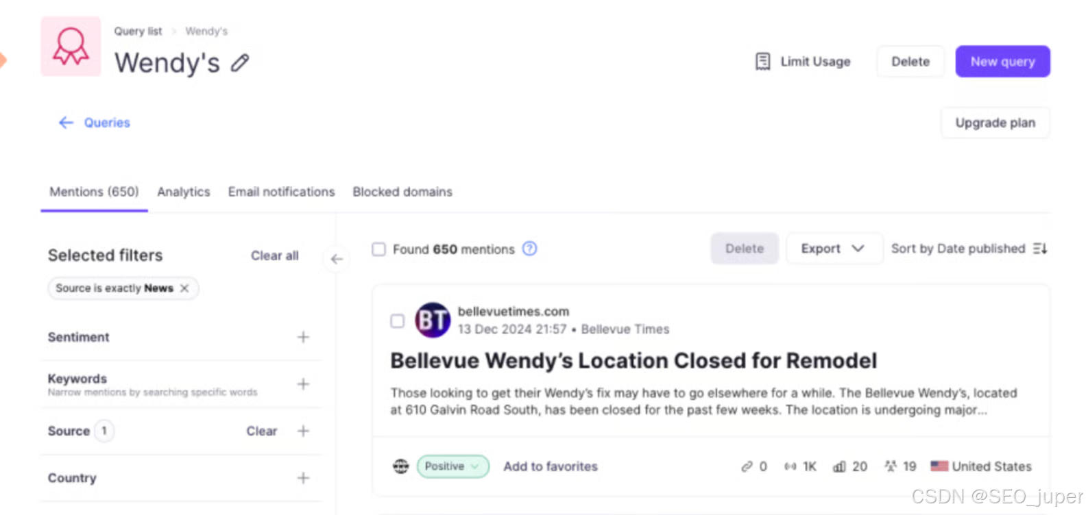This screenshot has width=1086, height=515.
Task: Click the Limit Usage receipt icon
Action: [x=762, y=62]
